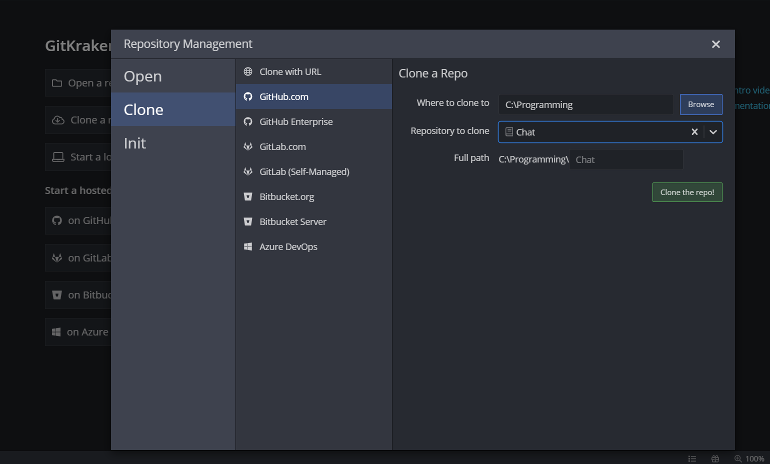
Task: Switch to the Open section
Action: (142, 76)
